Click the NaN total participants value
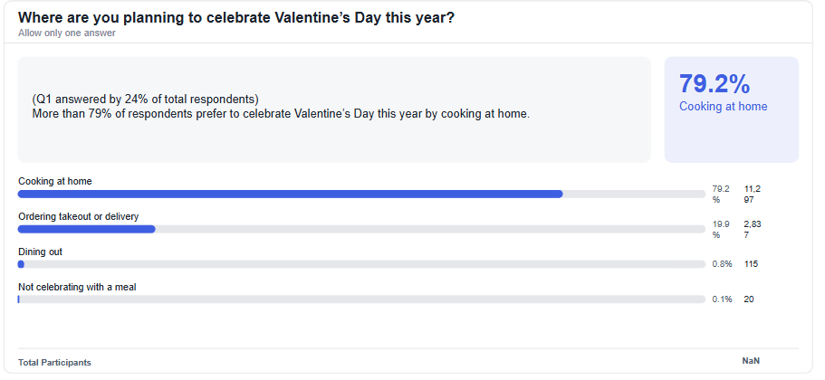This screenshot has height=380, width=825. pyautogui.click(x=751, y=361)
